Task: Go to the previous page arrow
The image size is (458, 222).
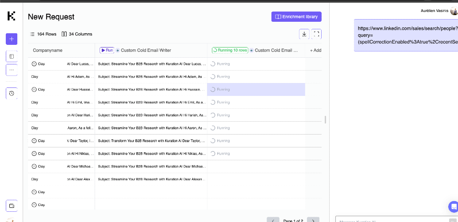Action: tap(273, 220)
